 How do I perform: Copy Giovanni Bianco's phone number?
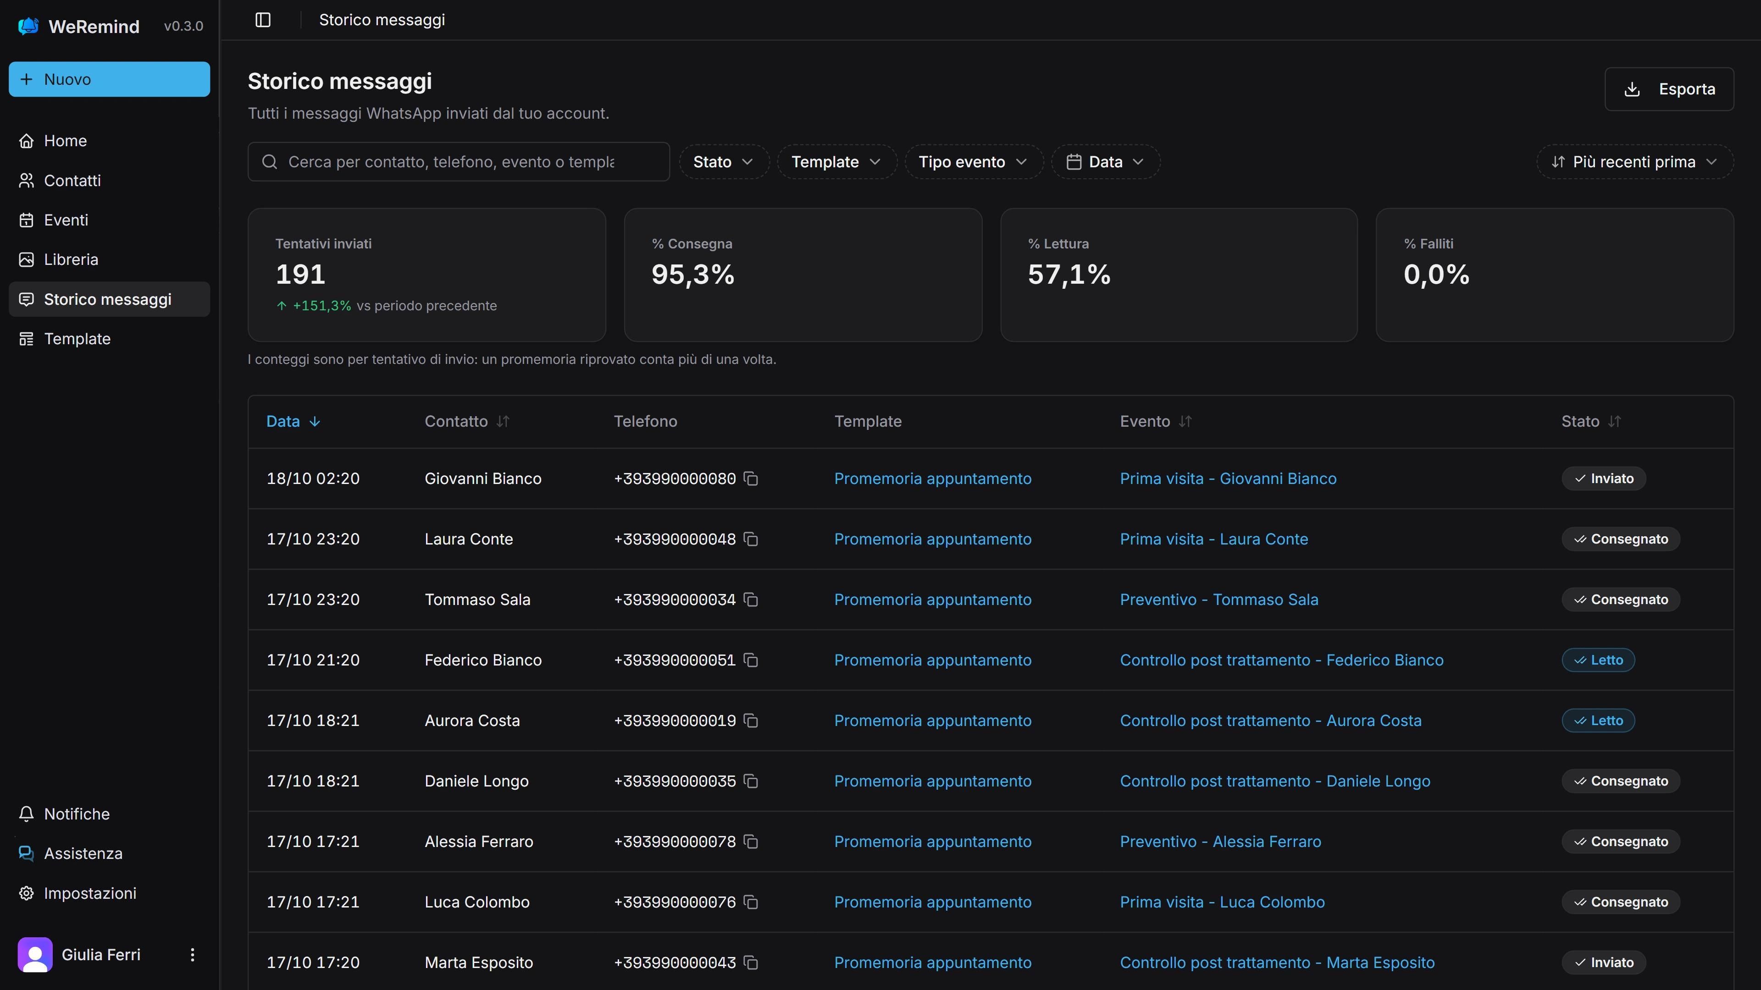pos(751,479)
